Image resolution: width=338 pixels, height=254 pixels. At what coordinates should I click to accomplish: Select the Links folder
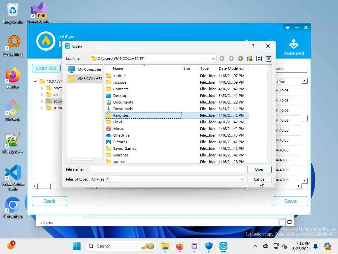(118, 122)
